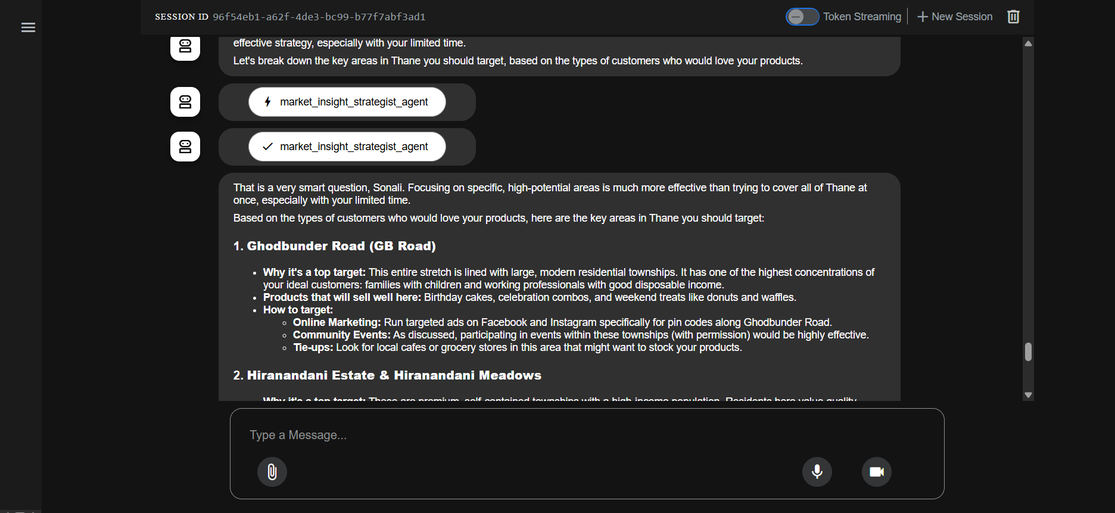Open the market_insight_strategist_agent checkmark response chip
The height and width of the screenshot is (513, 1115).
[x=347, y=147]
